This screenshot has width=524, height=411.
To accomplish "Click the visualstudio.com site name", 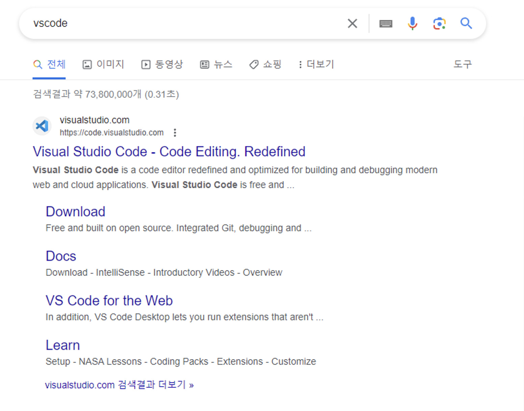I will [95, 120].
